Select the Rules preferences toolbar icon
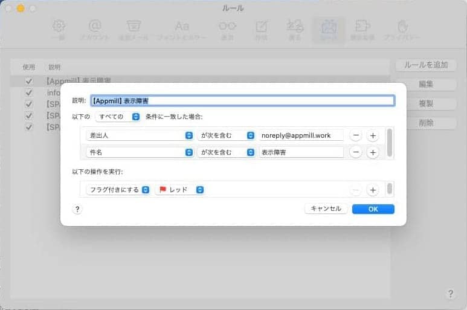467x310 pixels. pyautogui.click(x=329, y=30)
